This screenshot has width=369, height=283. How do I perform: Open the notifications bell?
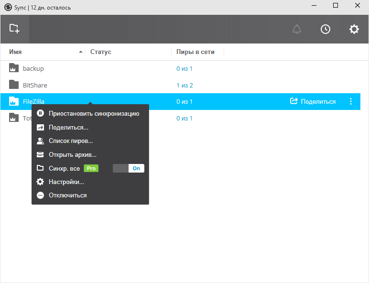tap(296, 29)
